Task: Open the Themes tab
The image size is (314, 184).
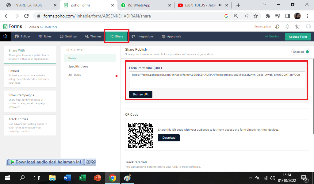Action: [x=93, y=36]
